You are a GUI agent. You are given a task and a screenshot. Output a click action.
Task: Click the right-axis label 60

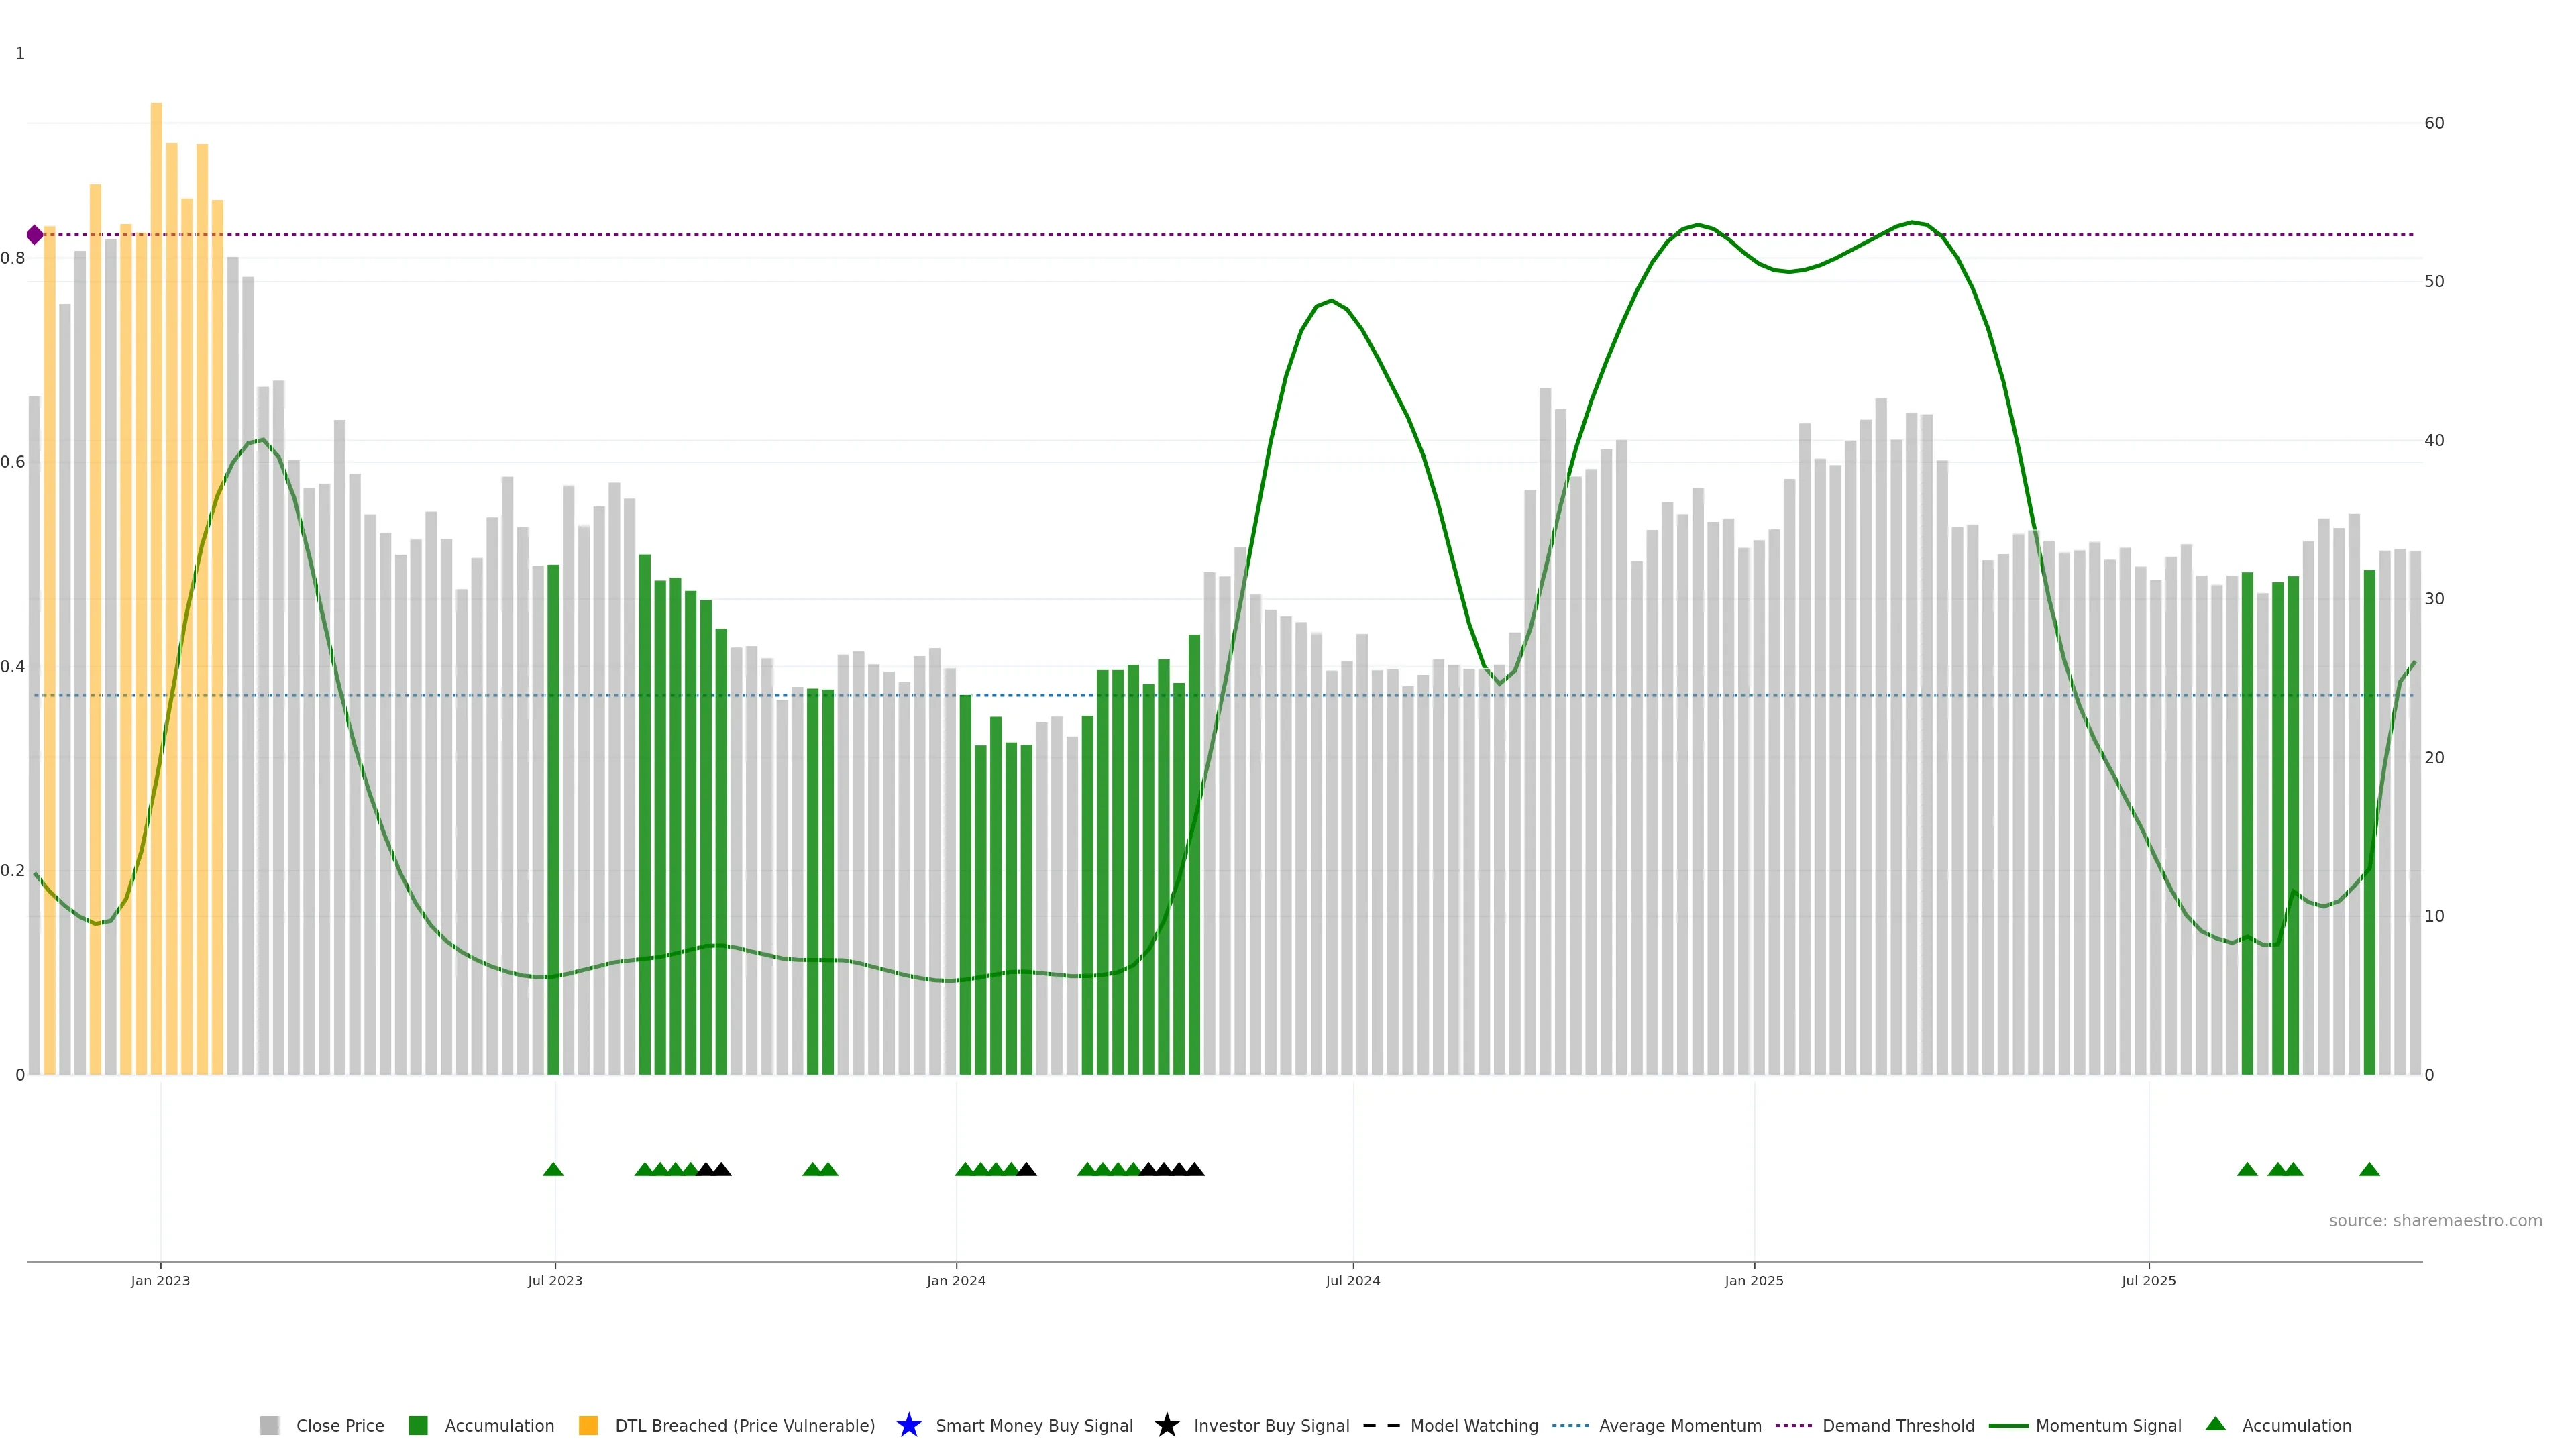tap(2434, 123)
